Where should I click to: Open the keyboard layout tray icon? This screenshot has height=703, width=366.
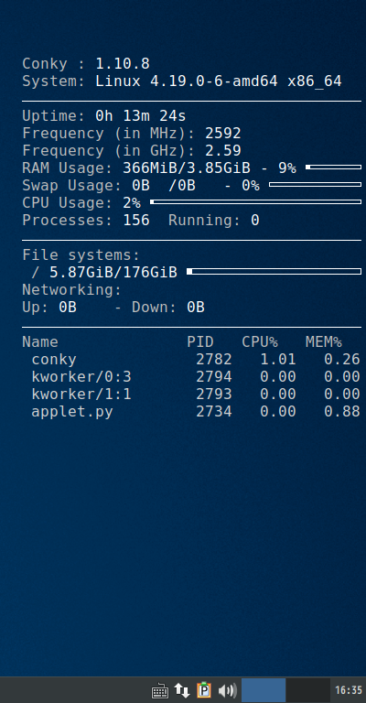tap(160, 690)
